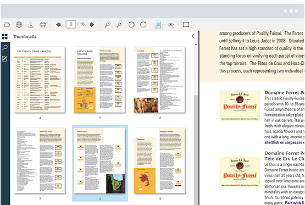This screenshot has height=205, width=305.
Task: Zoom in with the plus magnifier
Action: tap(119, 25)
